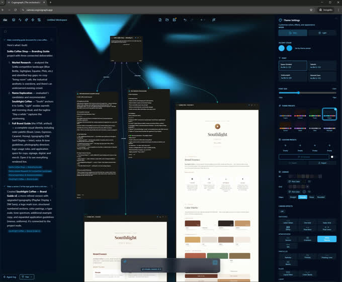
Task: Select the first theme preset thumbnail
Action: tap(286, 114)
